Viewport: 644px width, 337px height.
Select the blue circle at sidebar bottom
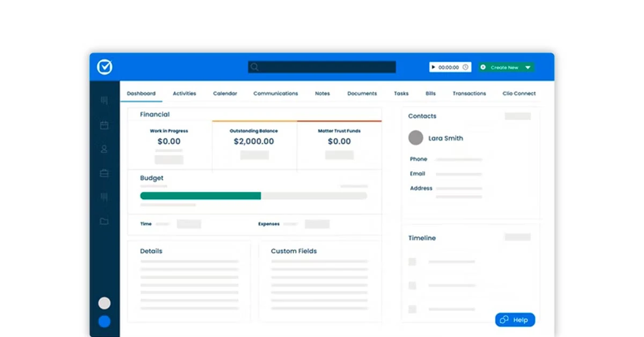tap(104, 321)
